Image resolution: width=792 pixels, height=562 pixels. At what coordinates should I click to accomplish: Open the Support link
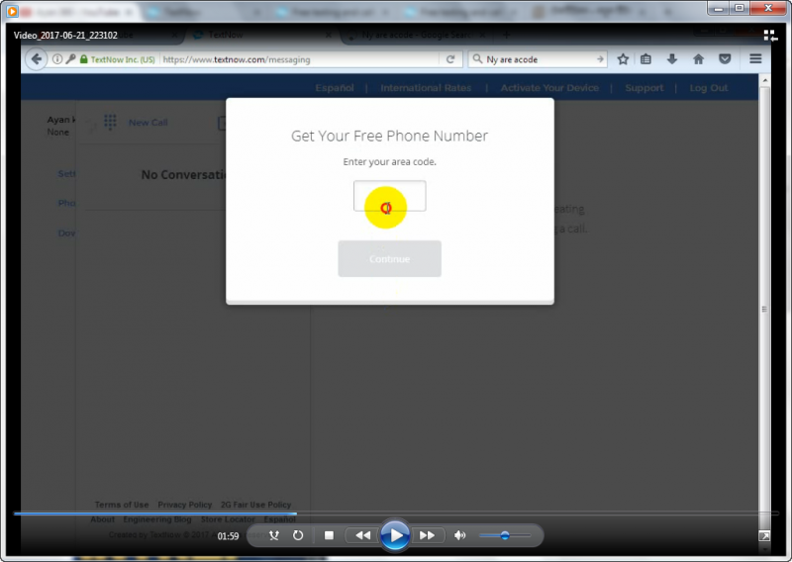point(644,88)
